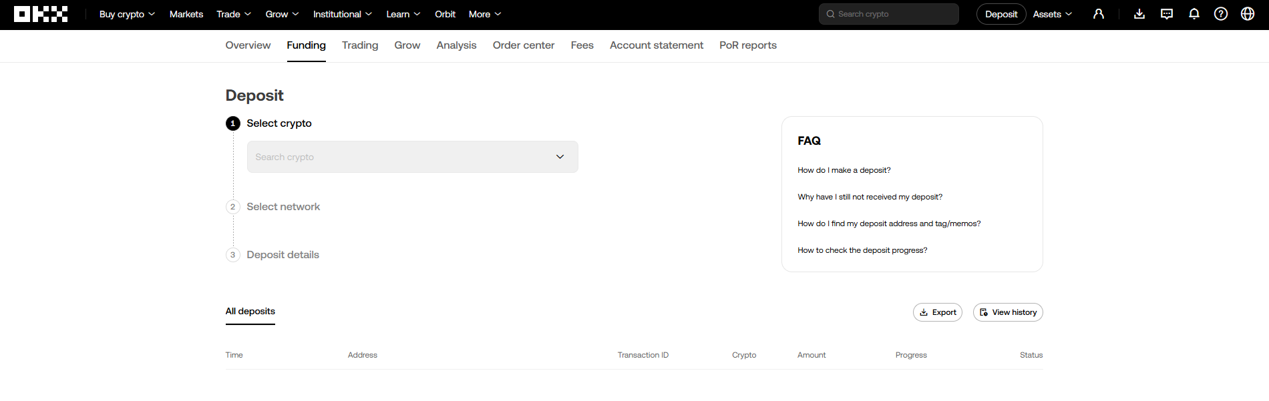Viewport: 1269px width, 401px height.
Task: Expand the Grow menu in top bar
Action: [282, 14]
